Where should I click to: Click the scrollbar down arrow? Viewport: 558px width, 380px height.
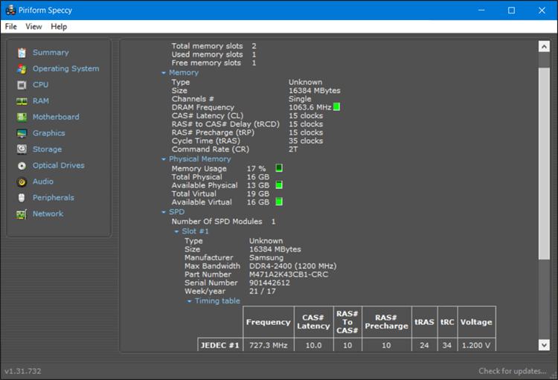(544, 344)
